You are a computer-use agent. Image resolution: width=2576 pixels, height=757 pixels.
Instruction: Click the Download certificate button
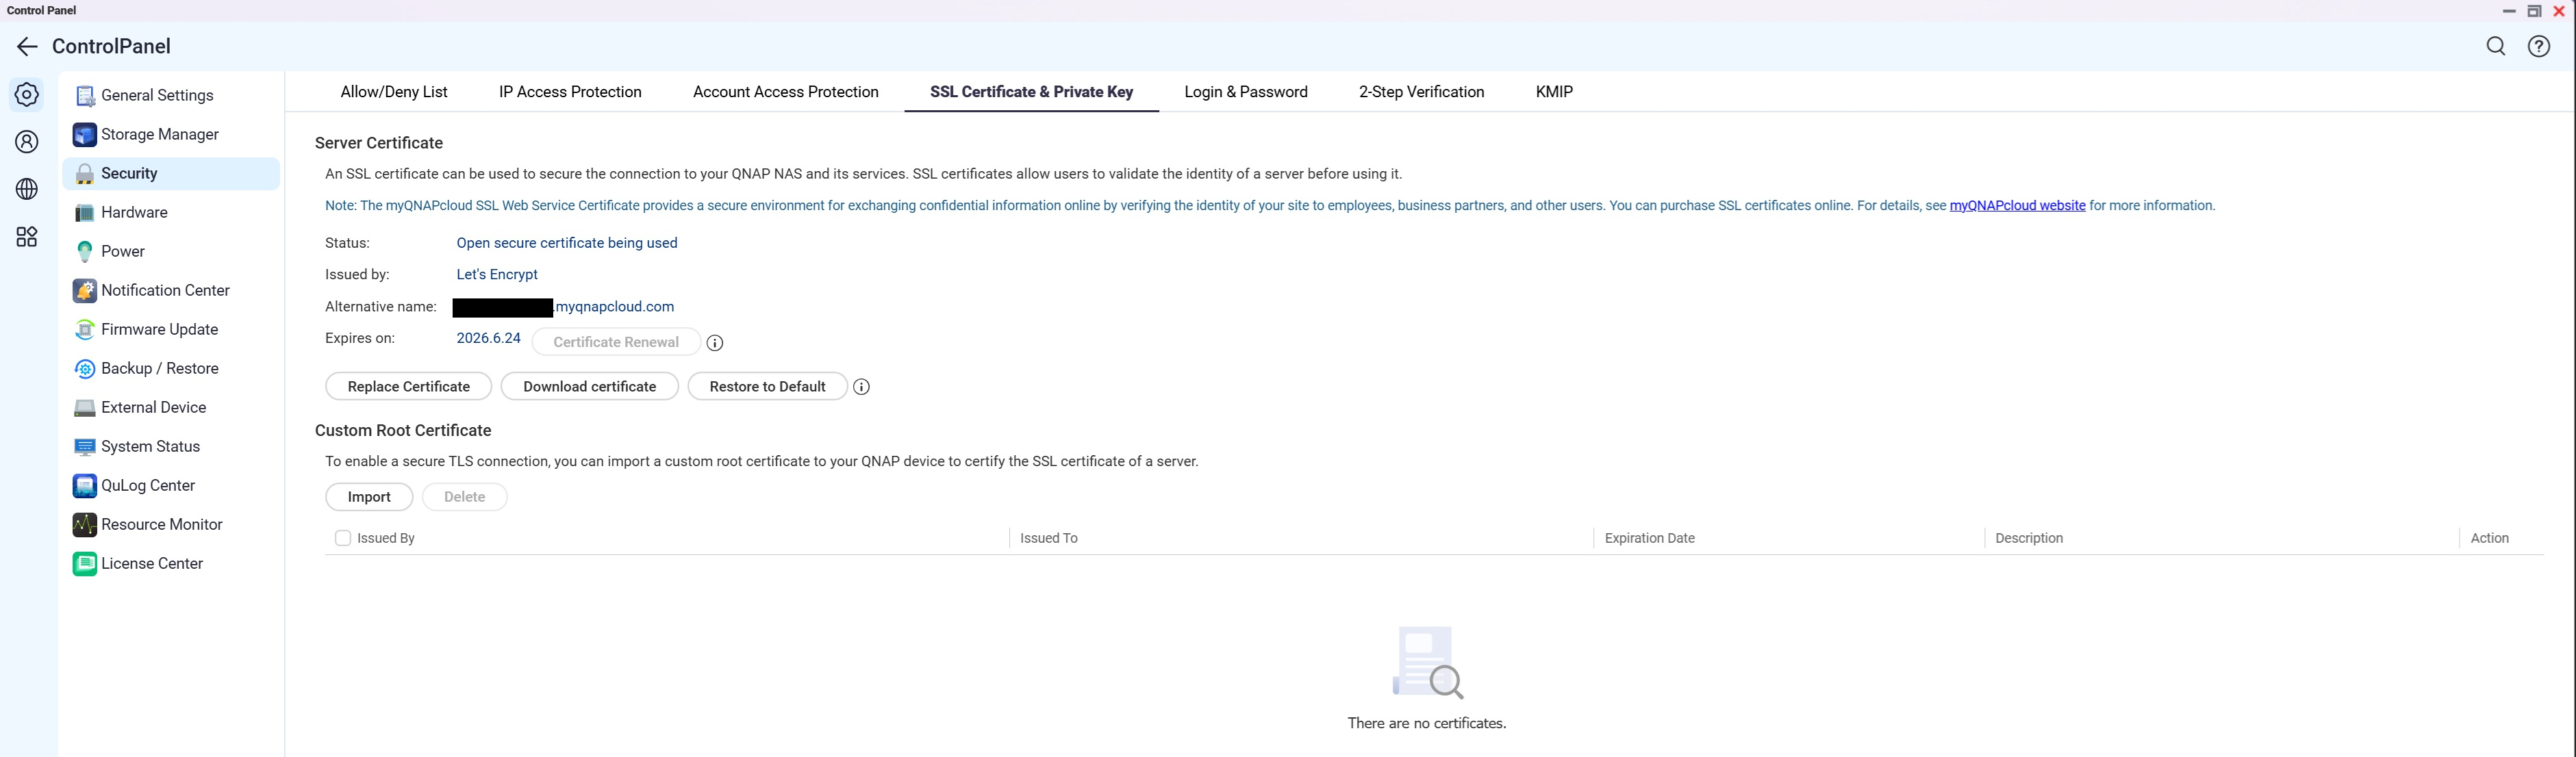589,387
